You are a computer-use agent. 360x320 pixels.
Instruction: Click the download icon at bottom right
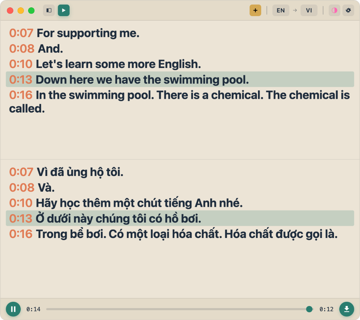pos(347,309)
